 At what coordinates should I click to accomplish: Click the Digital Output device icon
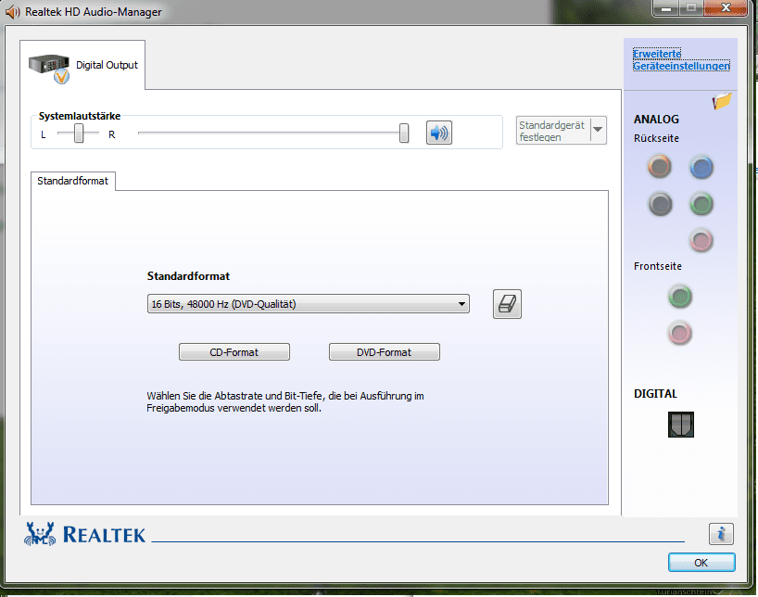tap(49, 69)
